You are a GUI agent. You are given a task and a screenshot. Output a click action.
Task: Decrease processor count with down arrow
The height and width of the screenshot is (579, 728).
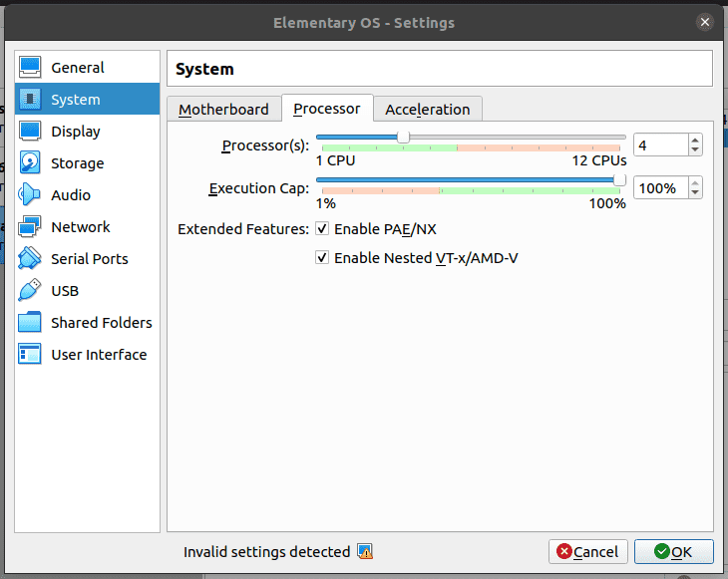pyautogui.click(x=695, y=150)
